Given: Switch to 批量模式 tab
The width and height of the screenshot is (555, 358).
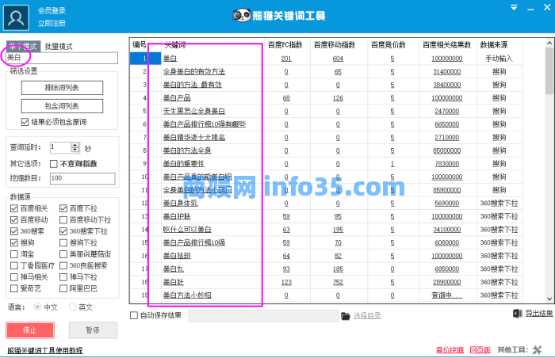Looking at the screenshot, I should pyautogui.click(x=59, y=47).
